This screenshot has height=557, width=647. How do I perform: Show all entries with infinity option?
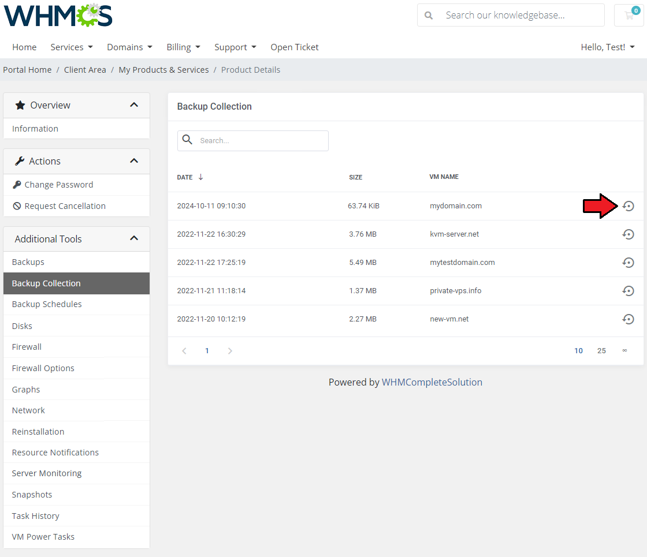coord(624,350)
